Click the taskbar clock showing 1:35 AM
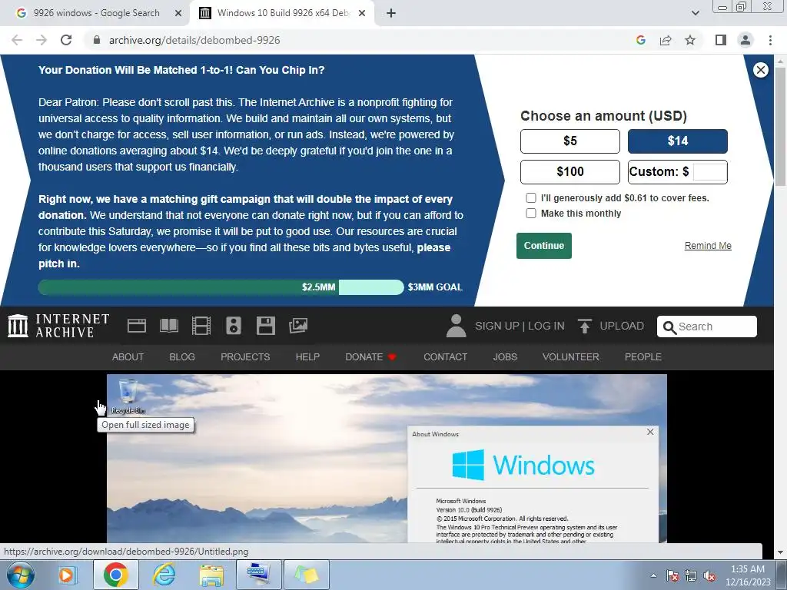787x590 pixels. (747, 575)
